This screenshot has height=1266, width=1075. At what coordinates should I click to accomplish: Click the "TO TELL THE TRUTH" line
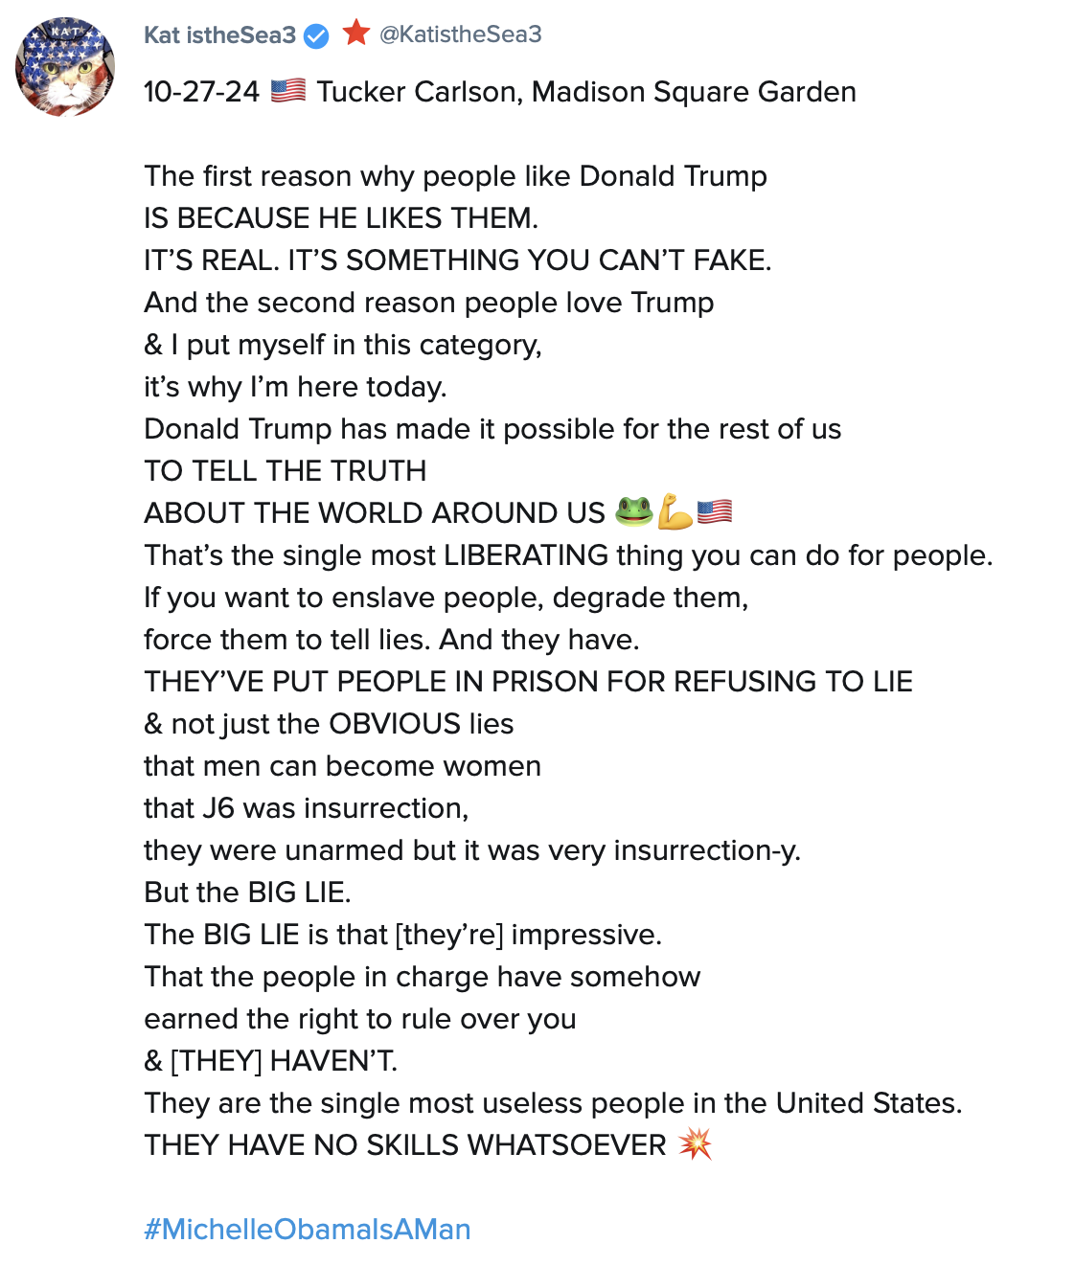[x=286, y=471]
